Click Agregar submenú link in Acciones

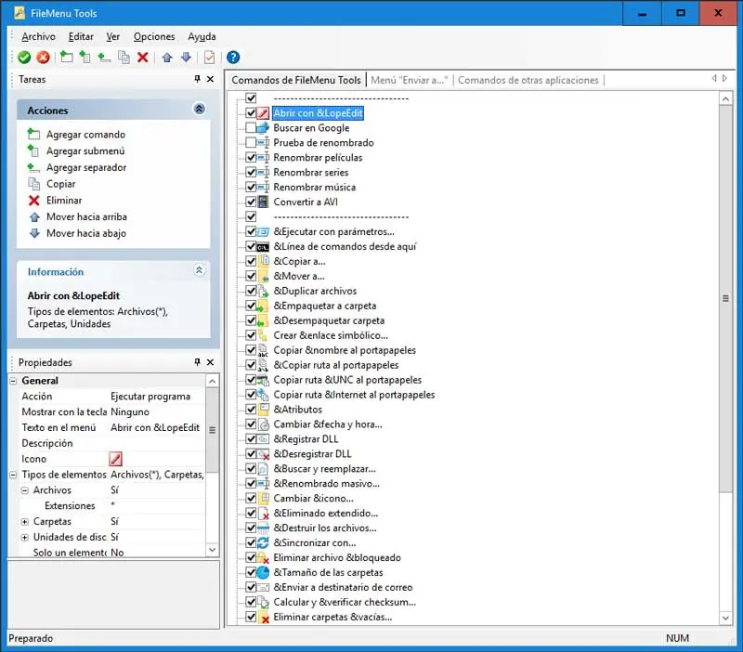[85, 151]
